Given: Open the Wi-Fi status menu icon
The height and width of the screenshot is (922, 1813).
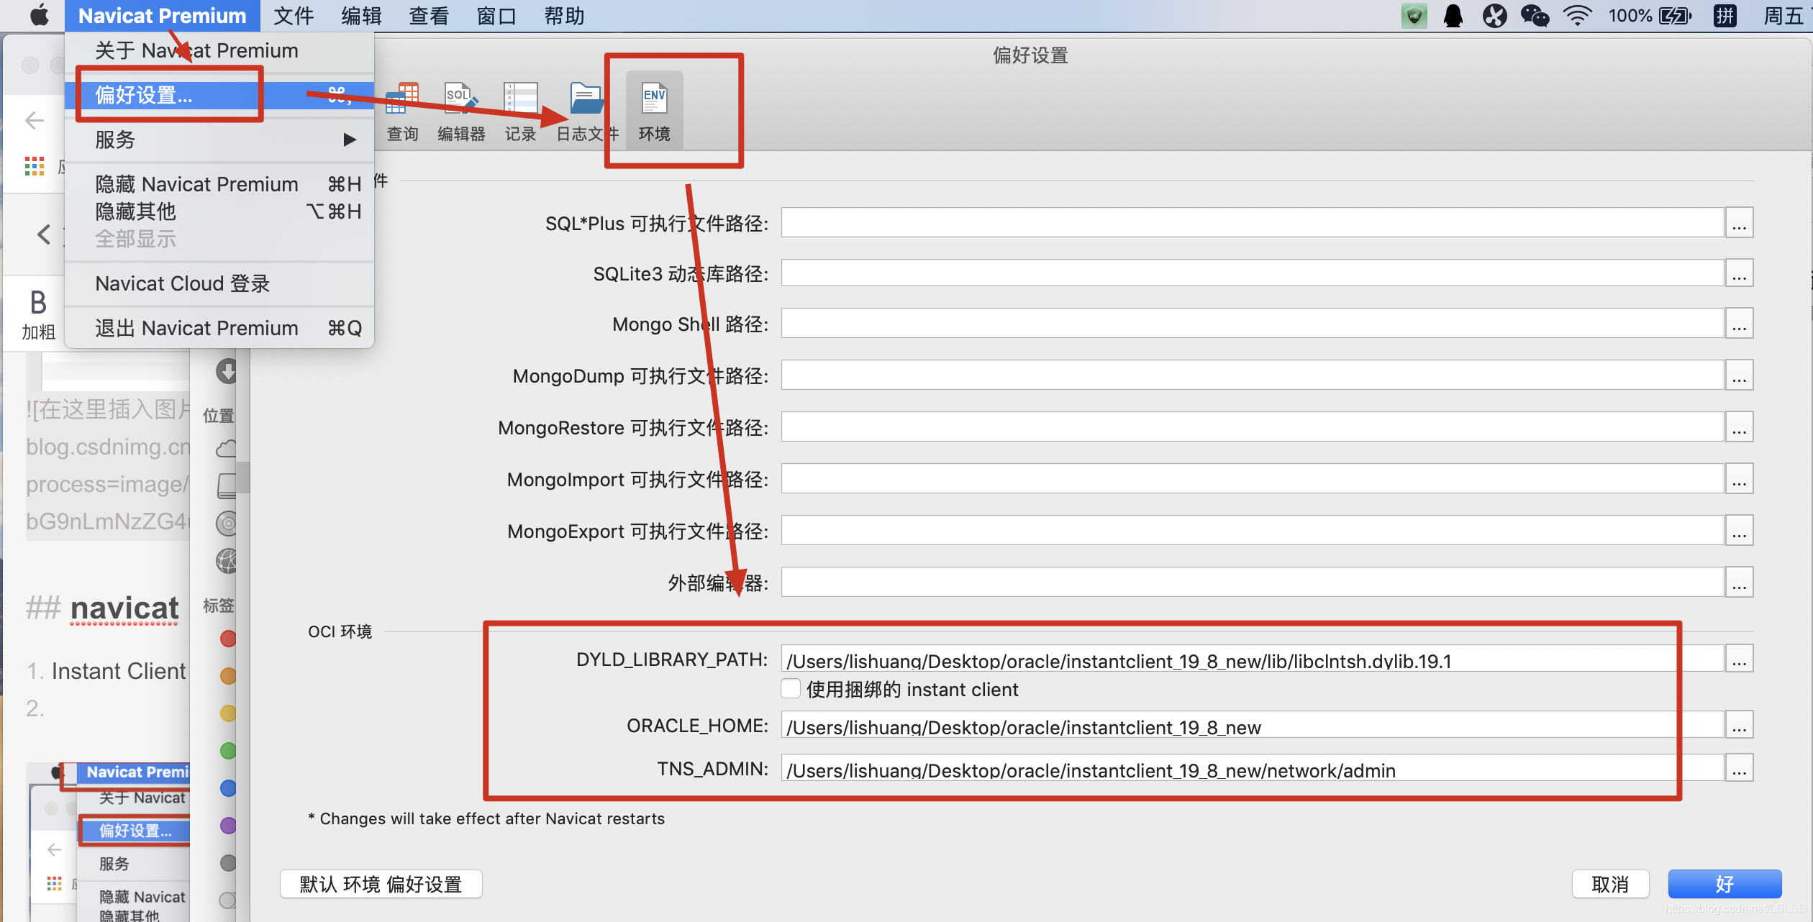Looking at the screenshot, I should [1577, 16].
